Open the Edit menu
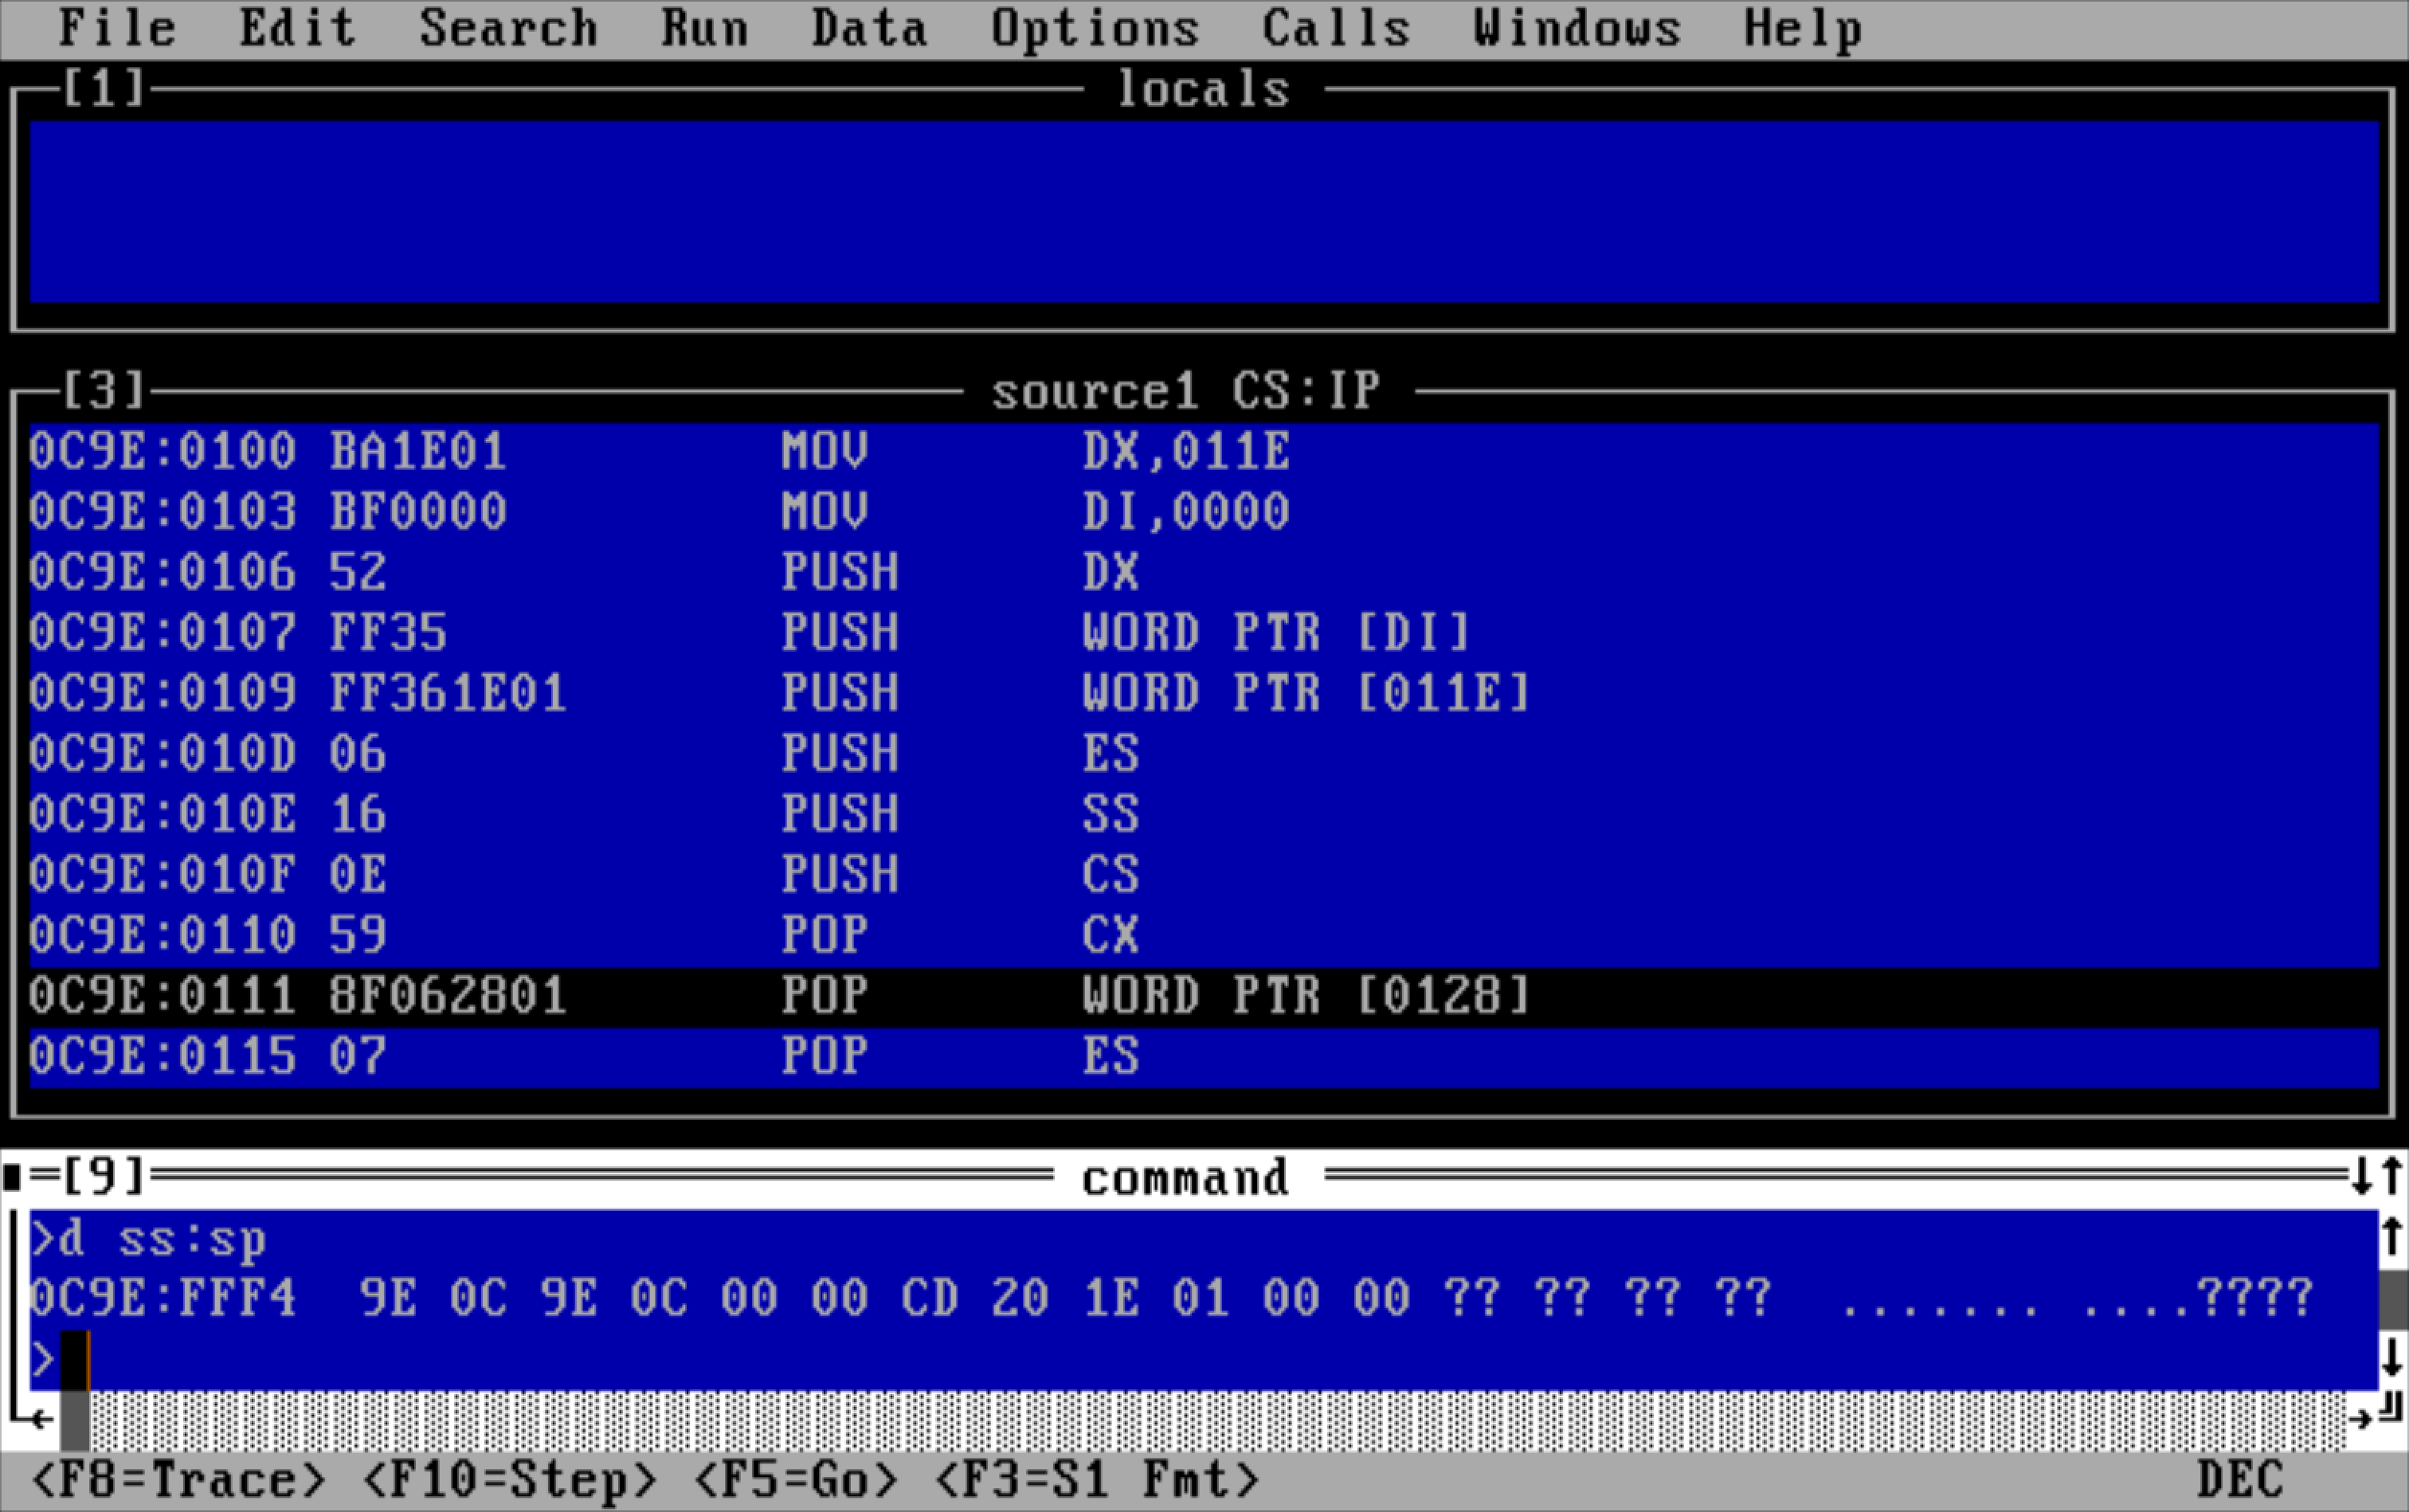Image resolution: width=2409 pixels, height=1512 pixels. click(298, 28)
